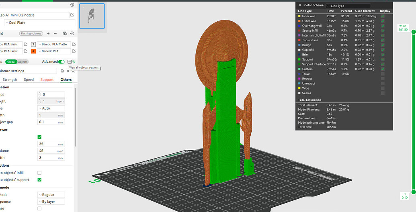Click orange filament 4 color swatch
416x212 pixels.
pos(33,51)
